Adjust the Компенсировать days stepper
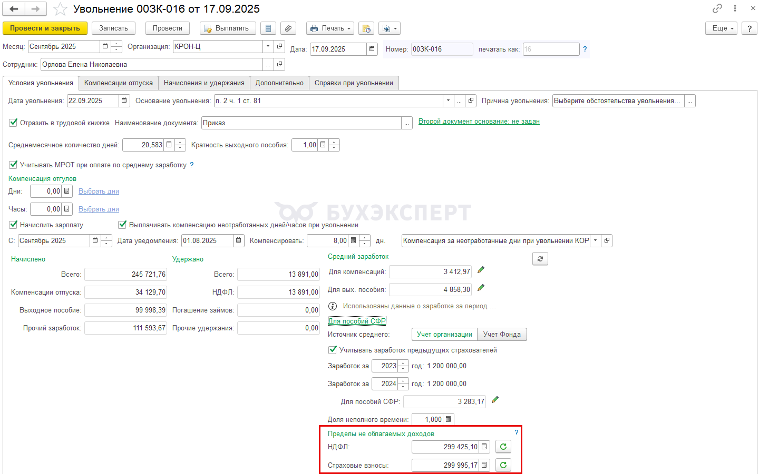Screen dimensions: 759x474 [x=365, y=240]
